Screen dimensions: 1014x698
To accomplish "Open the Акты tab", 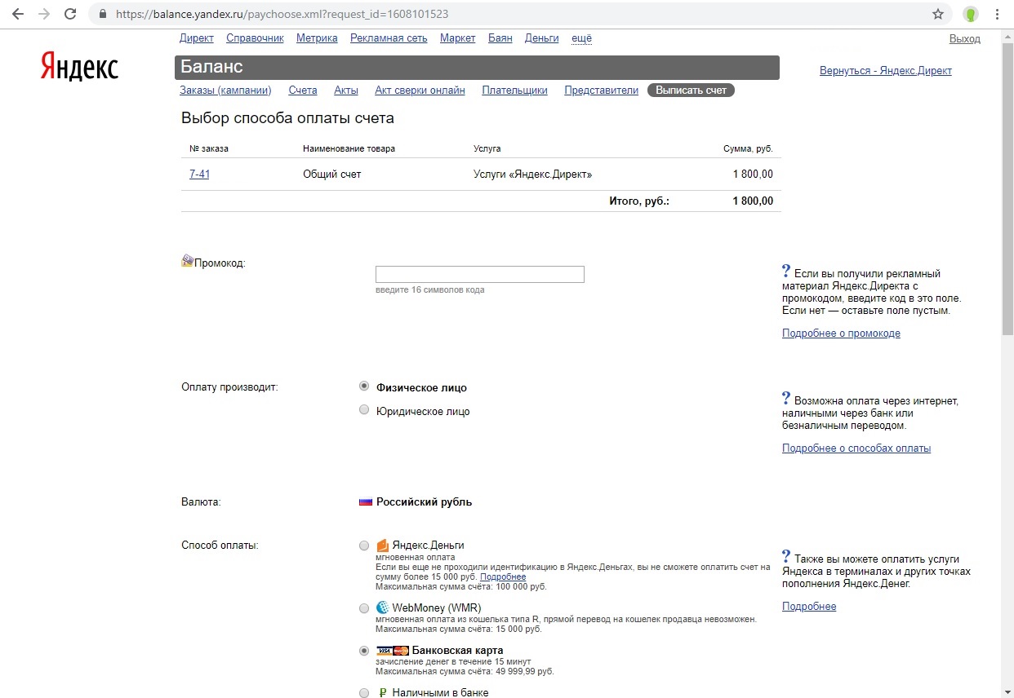I will (x=346, y=91).
